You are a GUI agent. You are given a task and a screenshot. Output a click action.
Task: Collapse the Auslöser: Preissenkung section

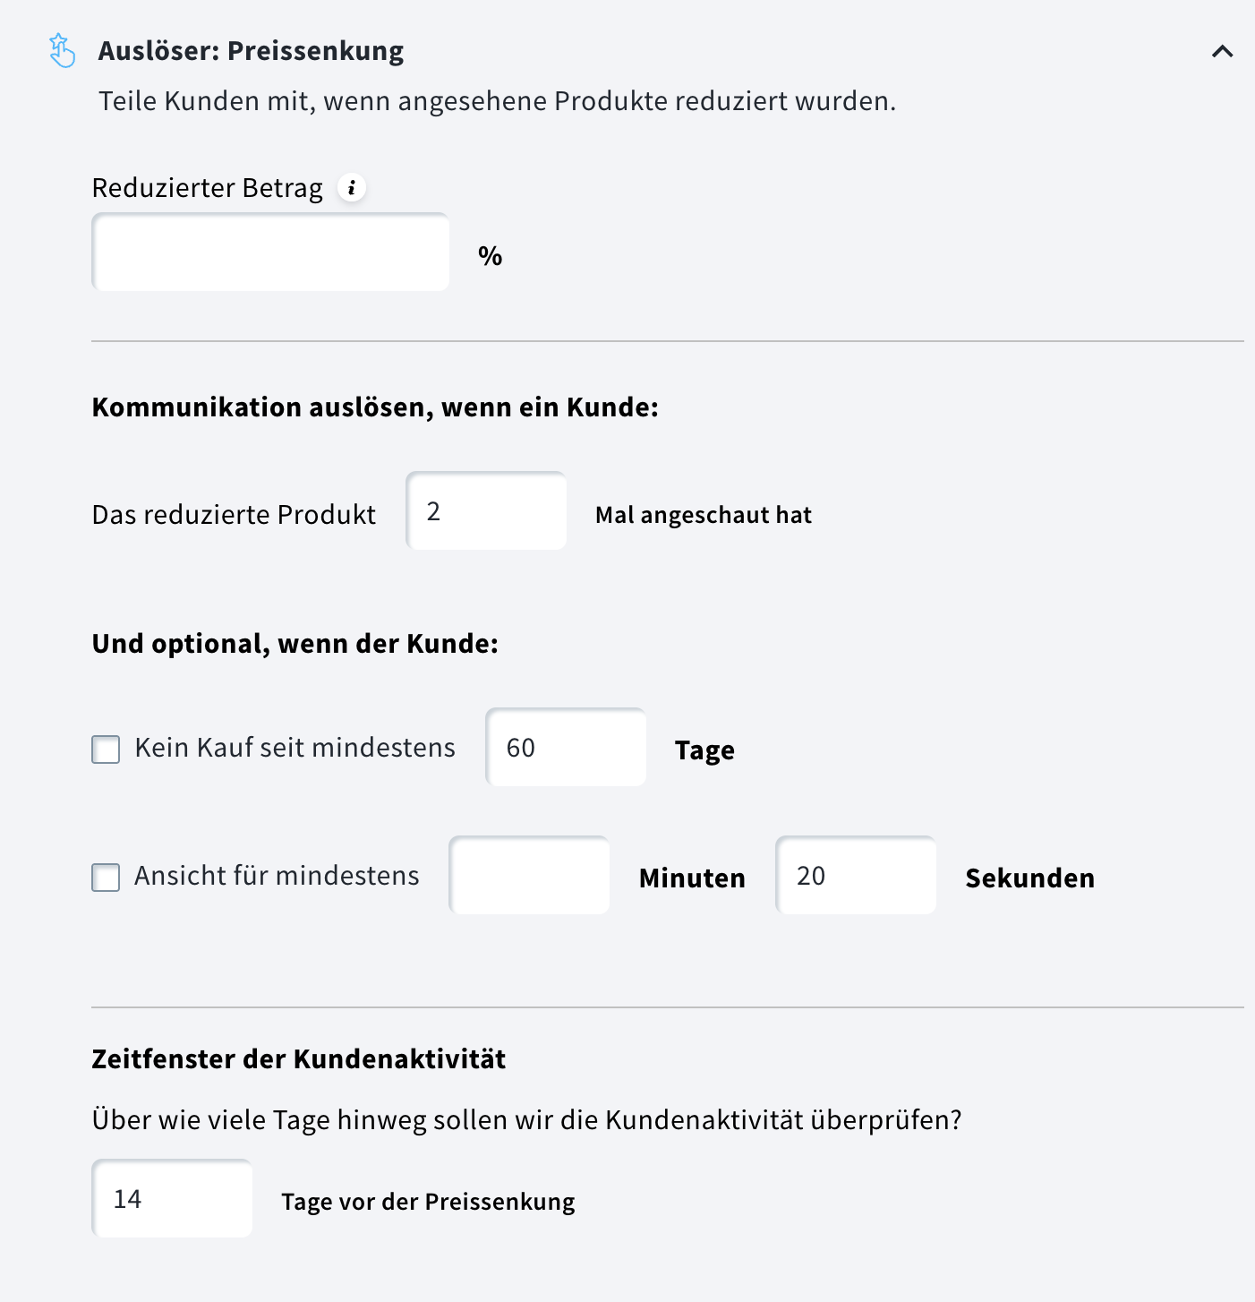click(x=1222, y=51)
